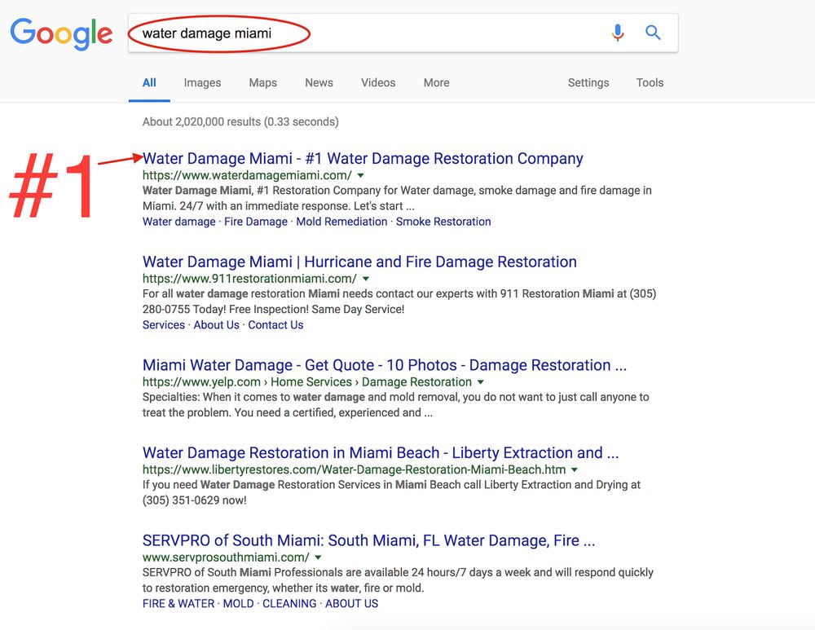
Task: Start voice search with the microphone icon
Action: 618,33
